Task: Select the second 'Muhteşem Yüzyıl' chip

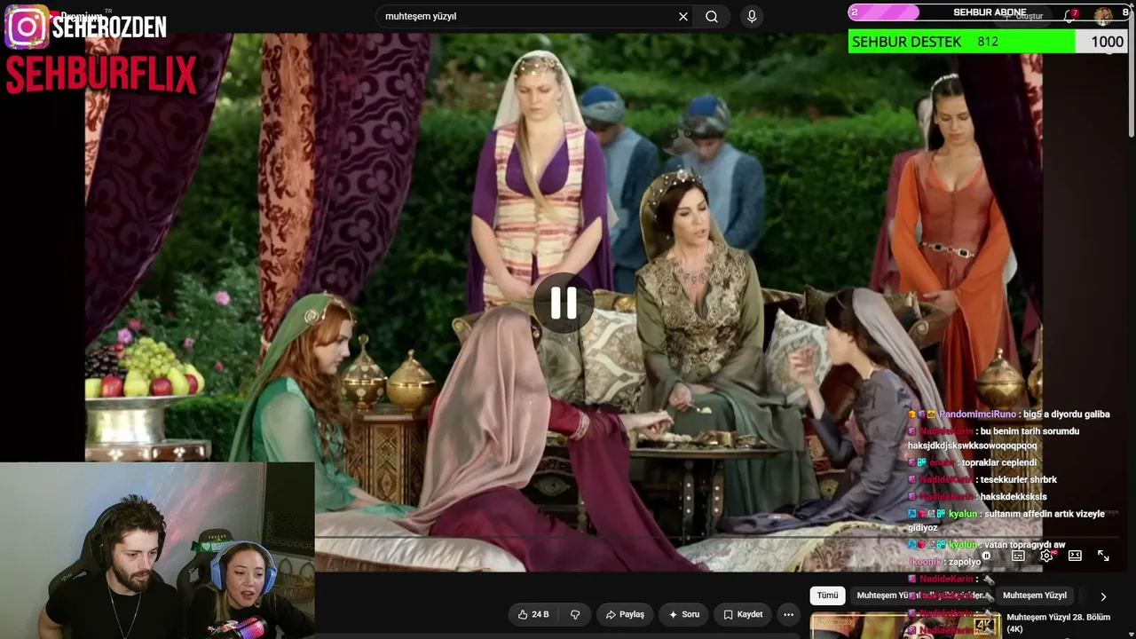Action: click(1034, 596)
